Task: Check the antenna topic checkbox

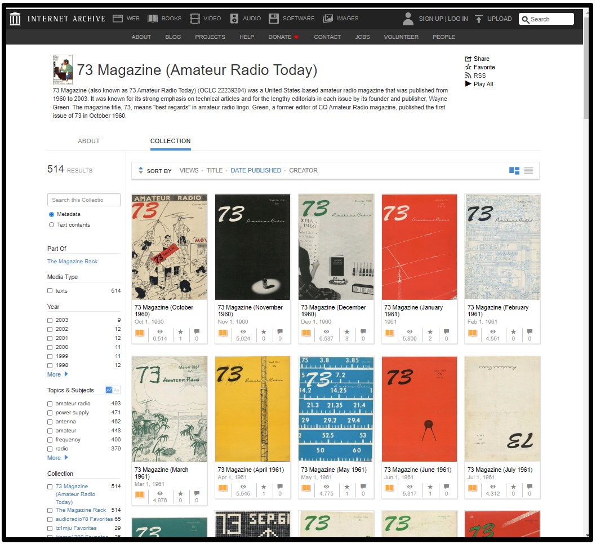Action: [50, 422]
